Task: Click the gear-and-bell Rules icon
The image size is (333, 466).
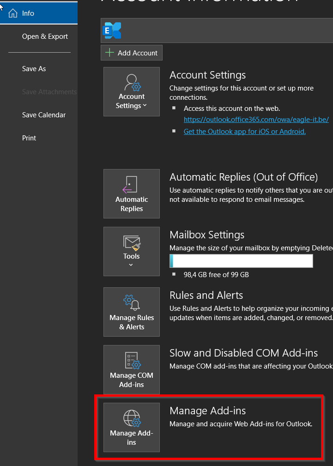Action: 132,303
